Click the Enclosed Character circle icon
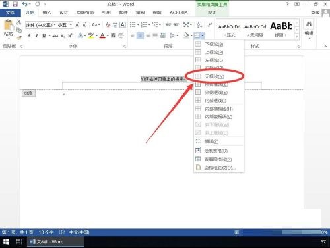 click(x=121, y=36)
